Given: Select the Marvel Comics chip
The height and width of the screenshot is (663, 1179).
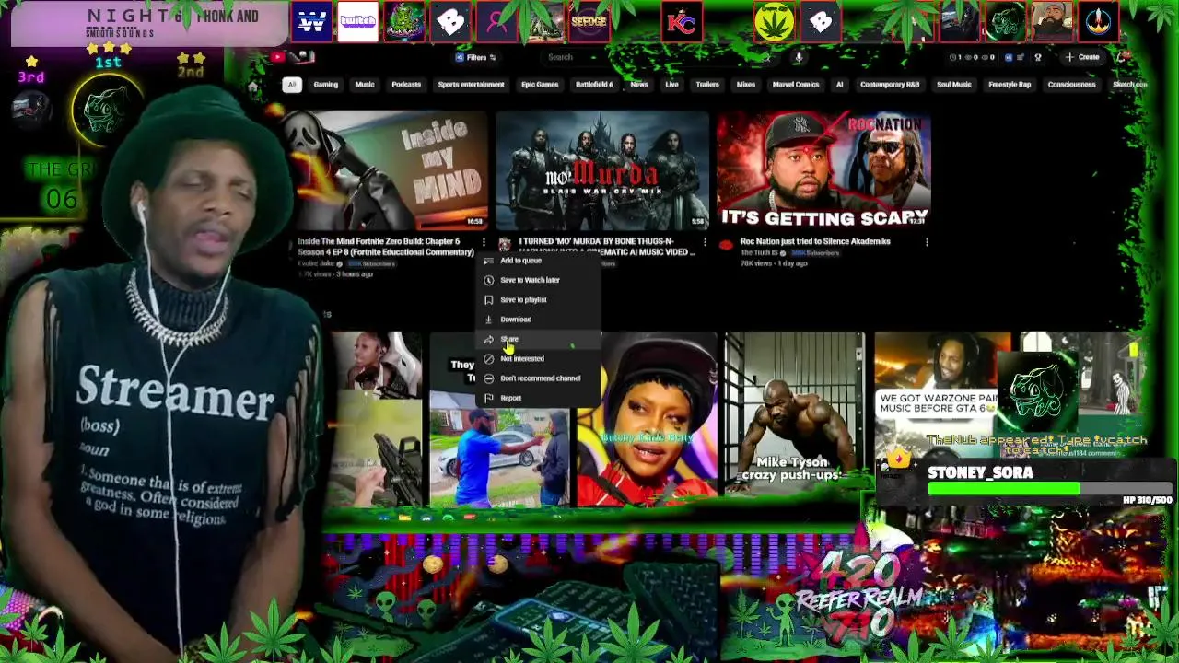Looking at the screenshot, I should 796,85.
